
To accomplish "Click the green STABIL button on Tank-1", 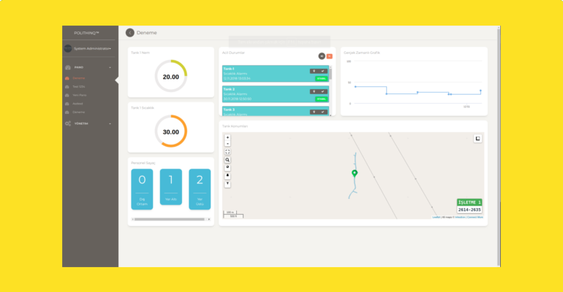I will 320,78.
